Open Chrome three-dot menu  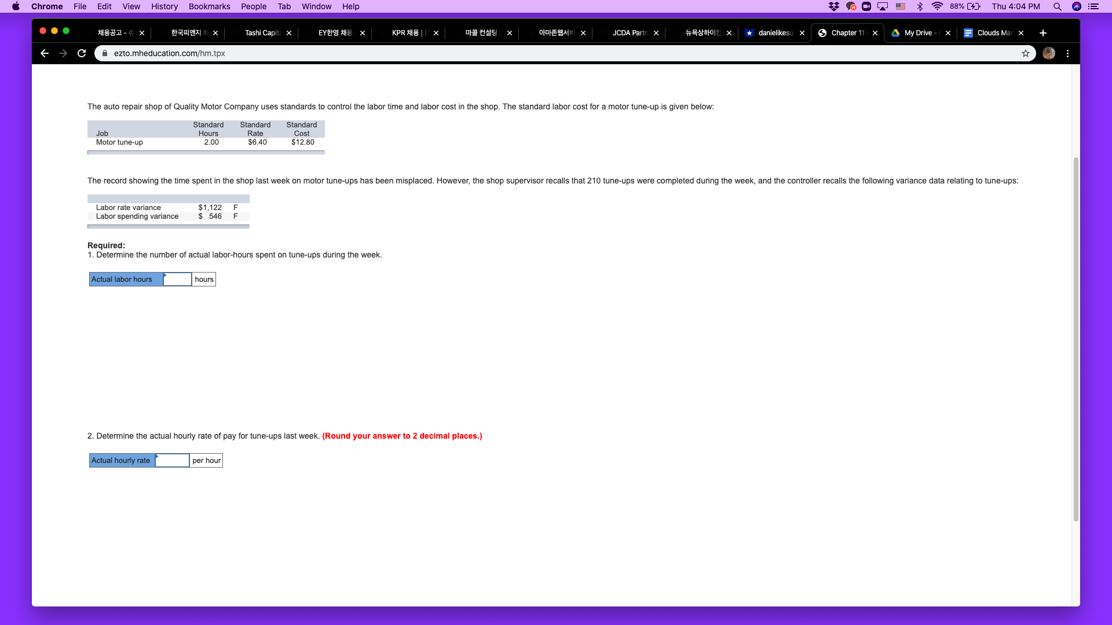pyautogui.click(x=1067, y=53)
